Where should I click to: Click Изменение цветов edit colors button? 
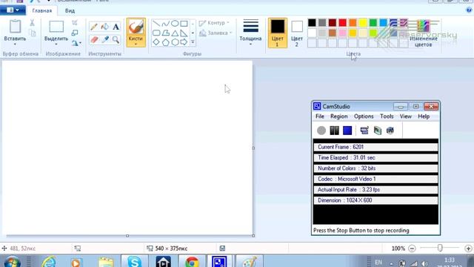tap(423, 33)
